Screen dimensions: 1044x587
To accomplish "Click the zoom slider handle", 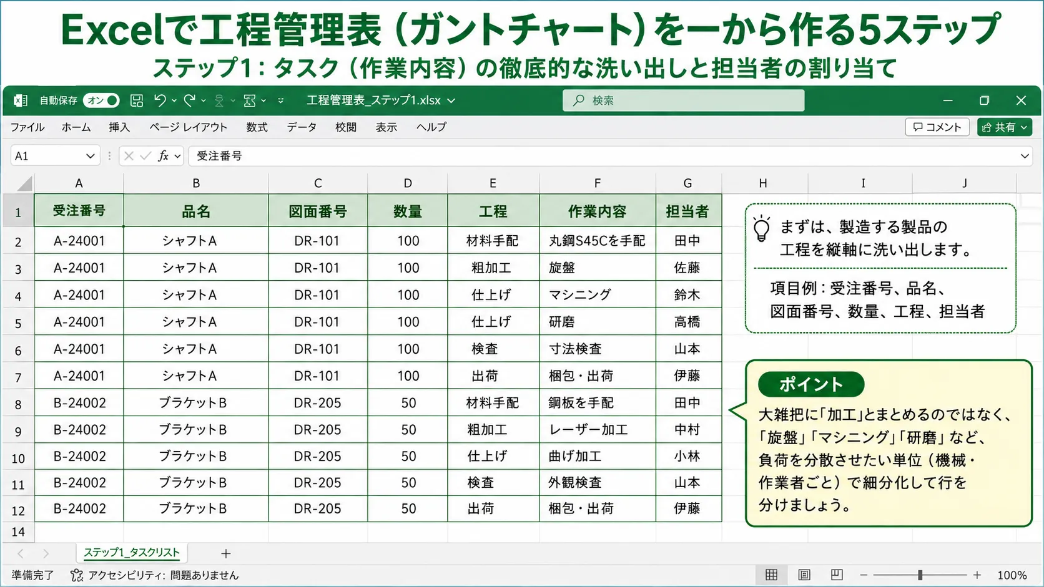I will 920,575.
